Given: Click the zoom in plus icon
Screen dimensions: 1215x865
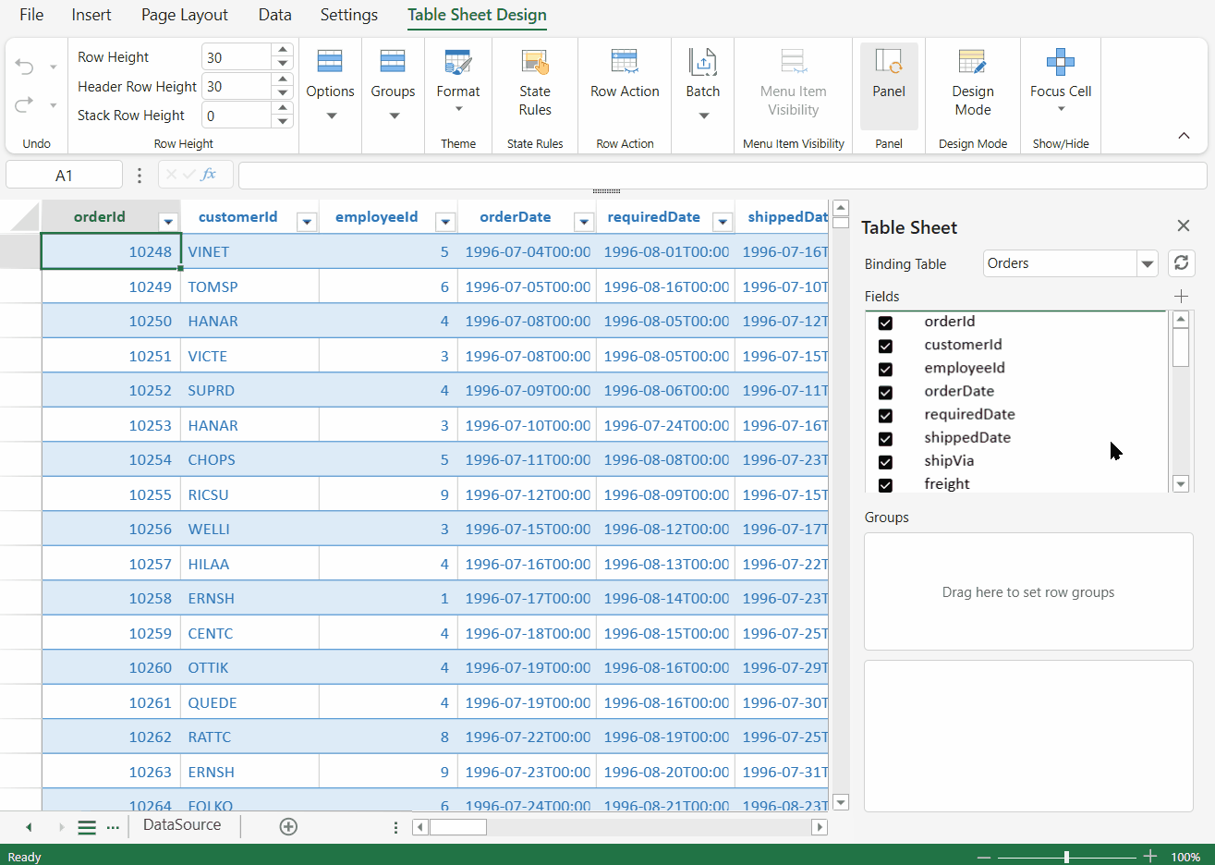Looking at the screenshot, I should coord(1150,857).
